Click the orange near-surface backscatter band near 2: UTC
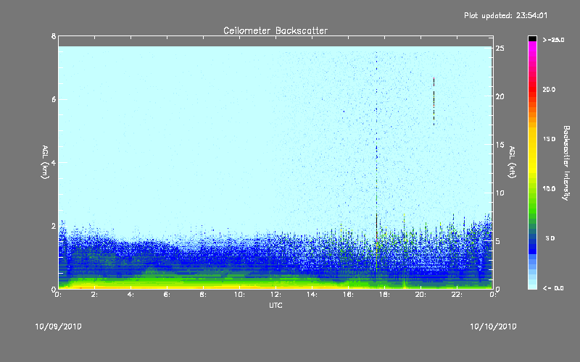This screenshot has height=362, width=580. [95, 287]
